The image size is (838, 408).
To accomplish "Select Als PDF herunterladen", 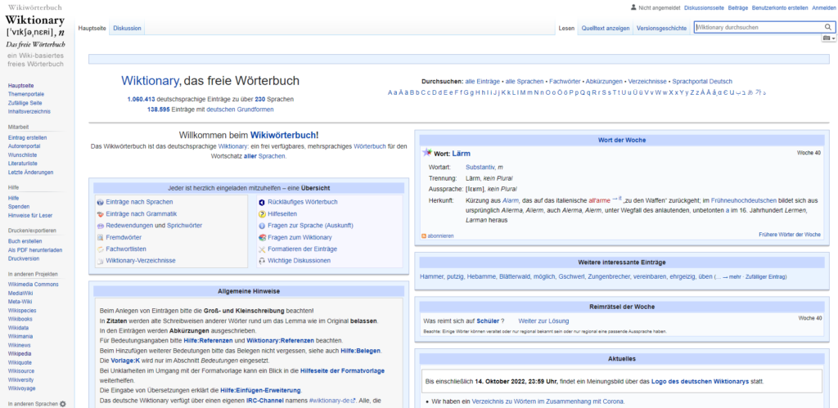I will pos(35,250).
